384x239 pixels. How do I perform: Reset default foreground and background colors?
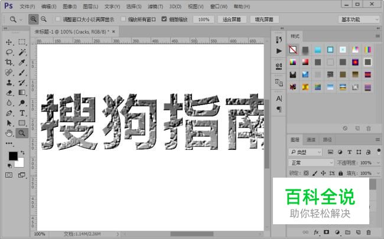tap(9, 166)
